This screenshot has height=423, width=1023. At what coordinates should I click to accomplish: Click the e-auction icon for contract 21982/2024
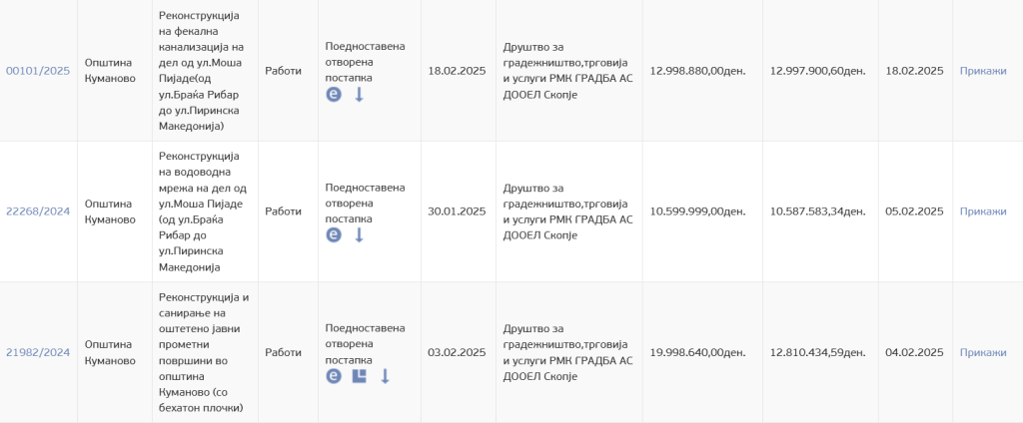click(334, 376)
